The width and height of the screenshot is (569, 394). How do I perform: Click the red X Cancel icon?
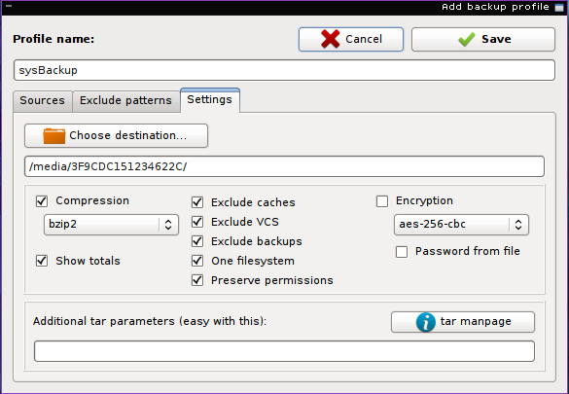coord(331,39)
